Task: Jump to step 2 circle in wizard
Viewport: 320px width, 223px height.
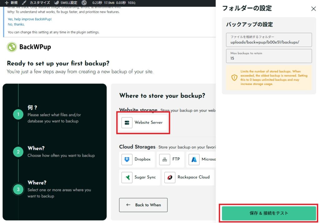Action: click(18, 152)
